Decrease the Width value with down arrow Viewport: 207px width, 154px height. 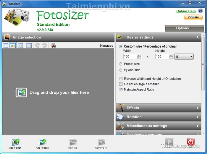tap(139, 58)
